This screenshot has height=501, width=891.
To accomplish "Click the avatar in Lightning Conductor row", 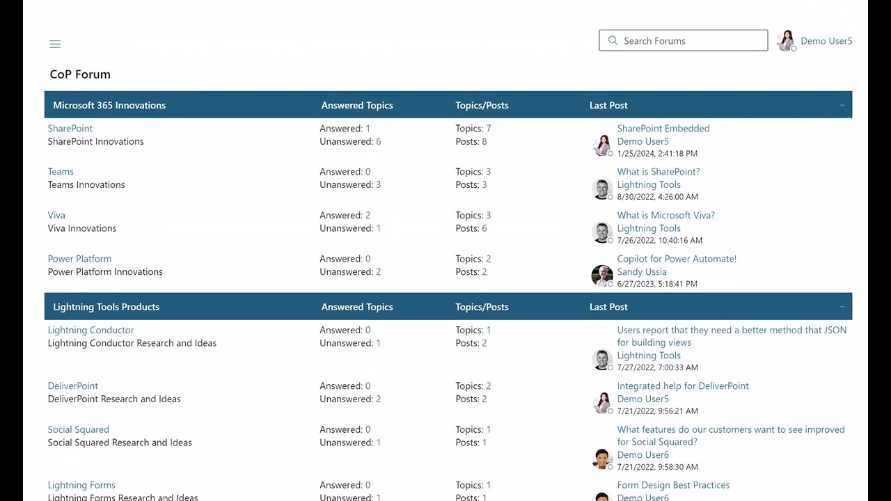I will tap(602, 359).
